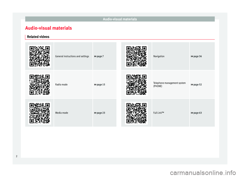
Task: Click the Navigation QR code
Action: (x=136, y=56)
